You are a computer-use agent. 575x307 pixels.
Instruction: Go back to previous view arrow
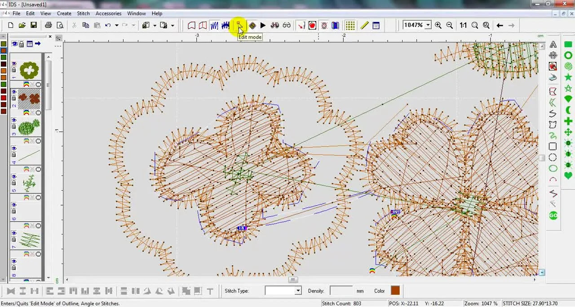pos(500,26)
